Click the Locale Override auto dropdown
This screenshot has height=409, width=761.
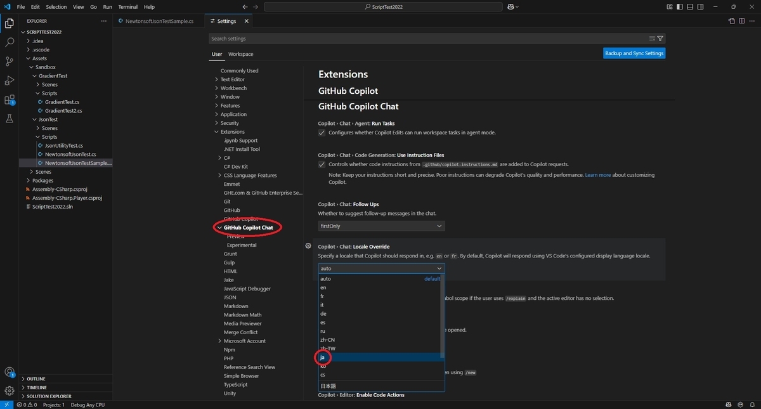point(381,268)
